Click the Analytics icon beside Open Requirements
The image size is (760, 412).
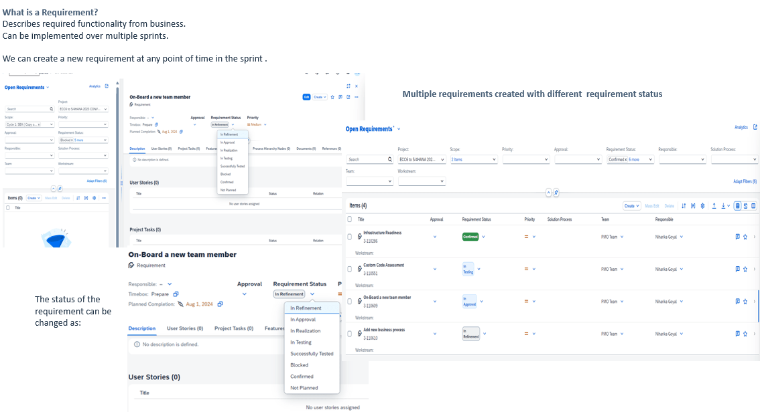tap(752, 127)
